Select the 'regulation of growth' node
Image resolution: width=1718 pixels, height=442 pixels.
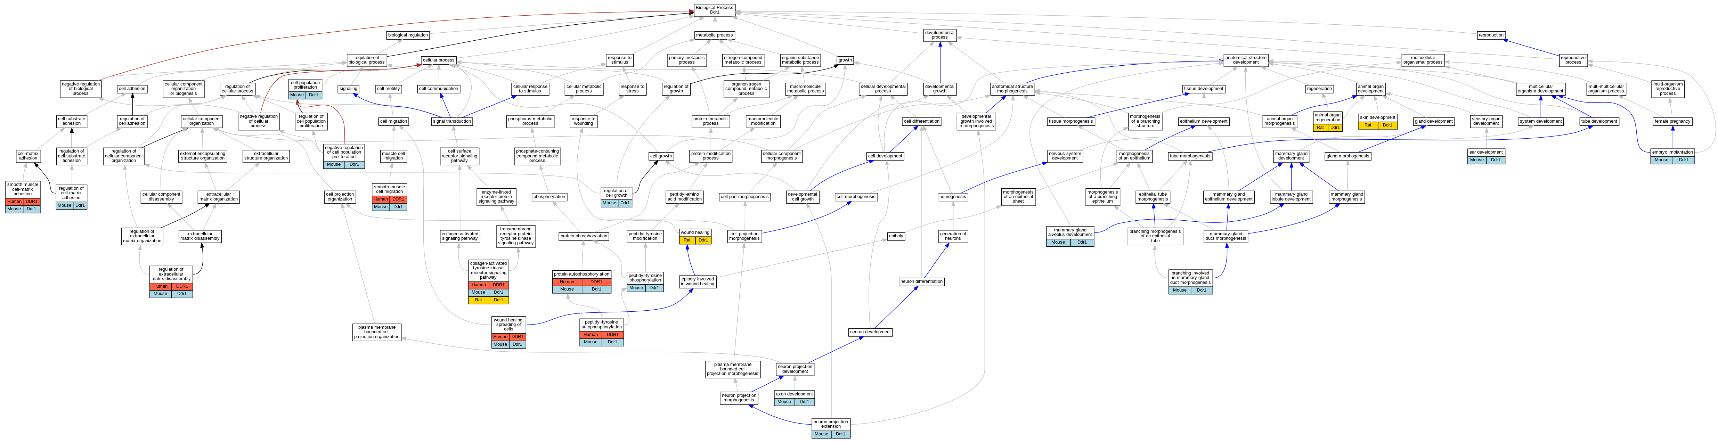[676, 89]
